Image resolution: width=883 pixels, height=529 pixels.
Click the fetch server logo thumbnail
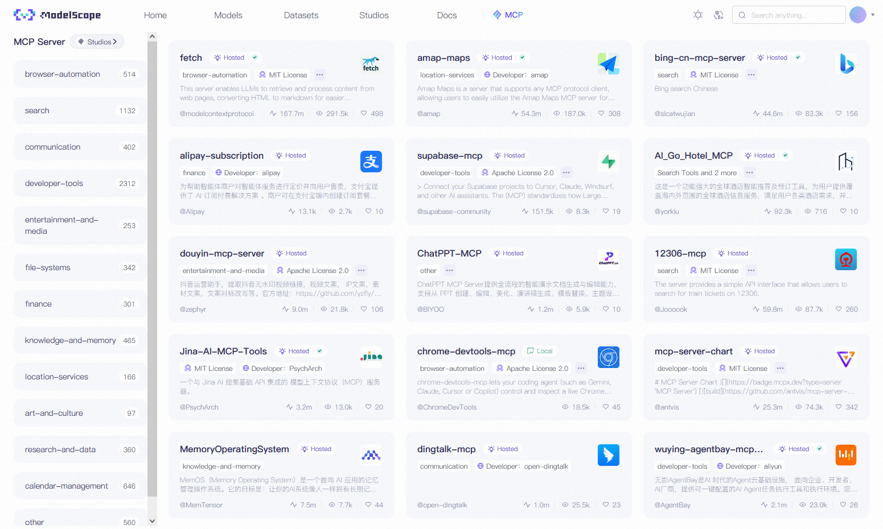(371, 64)
